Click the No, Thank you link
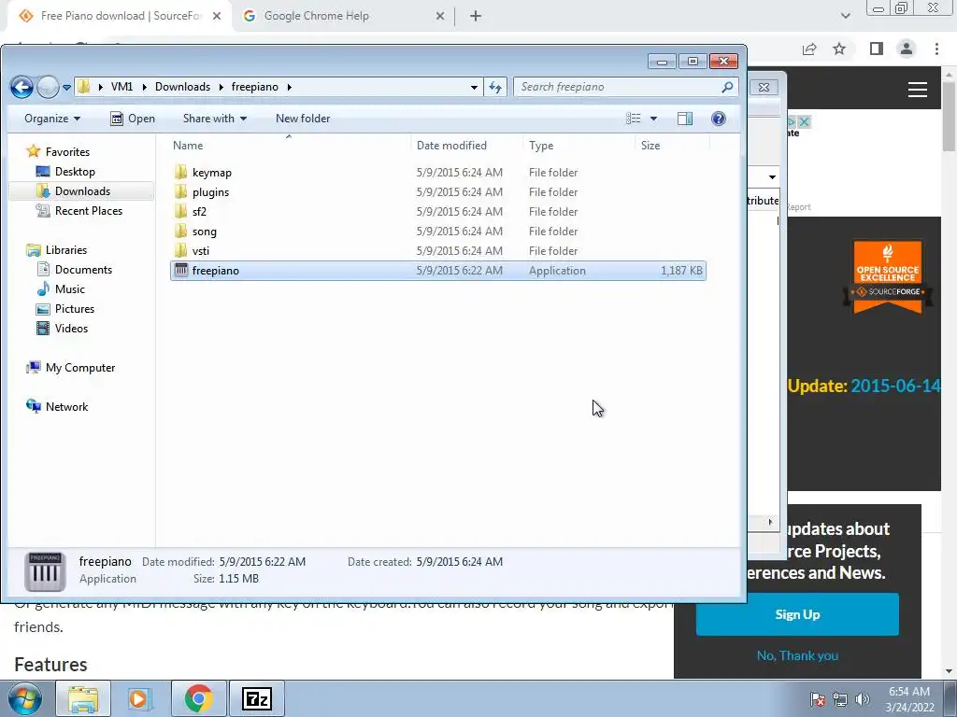The image size is (957, 717). click(x=797, y=655)
